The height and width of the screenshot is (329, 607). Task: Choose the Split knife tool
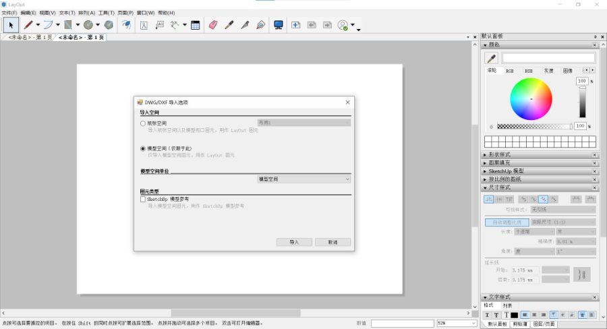tap(245, 25)
